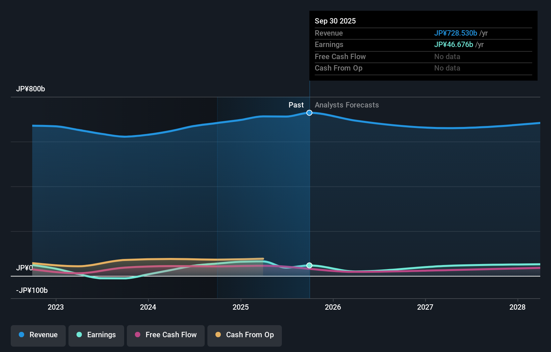
Task: Hide the Cash From Op series
Action: click(x=245, y=335)
